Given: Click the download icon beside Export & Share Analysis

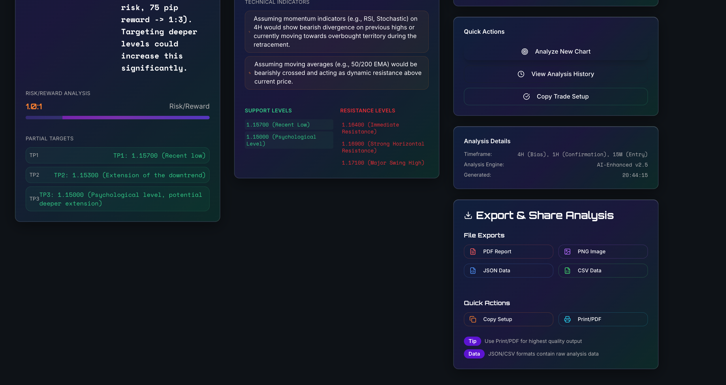Looking at the screenshot, I should click(468, 215).
